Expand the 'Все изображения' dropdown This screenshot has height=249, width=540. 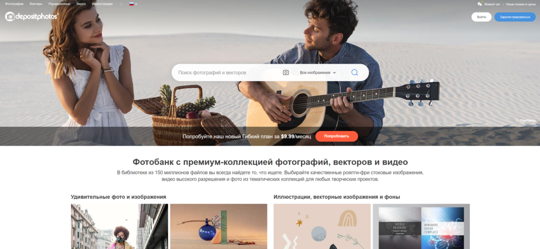[x=317, y=73]
